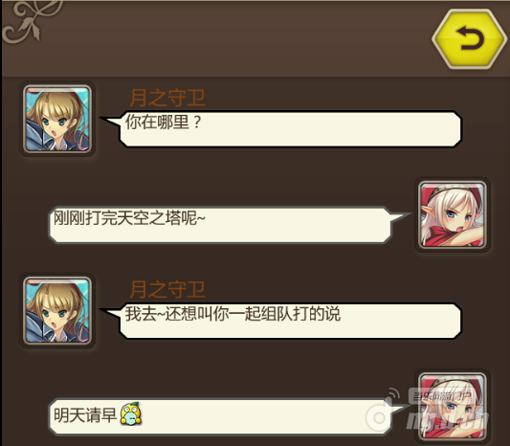Click the first 月之守卫 player name
The image size is (510, 446).
[x=167, y=98]
